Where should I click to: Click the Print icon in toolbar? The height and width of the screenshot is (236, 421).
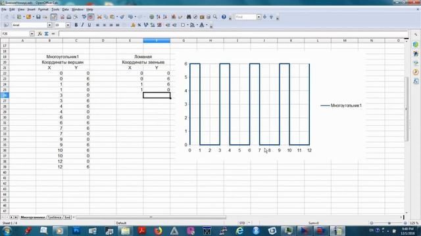(x=69, y=17)
